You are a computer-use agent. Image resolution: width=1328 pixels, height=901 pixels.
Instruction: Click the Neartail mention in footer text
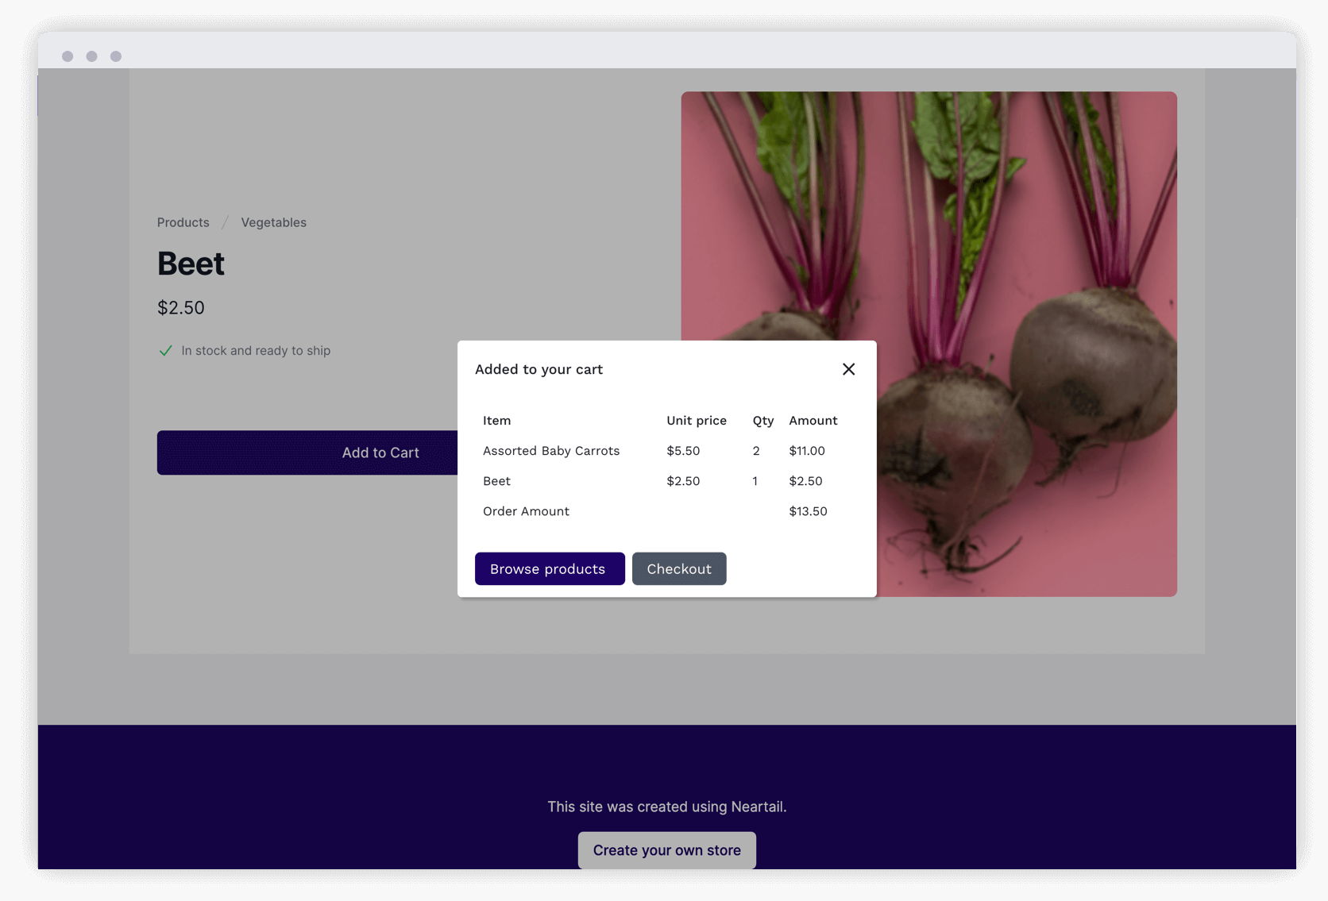pyautogui.click(x=759, y=807)
